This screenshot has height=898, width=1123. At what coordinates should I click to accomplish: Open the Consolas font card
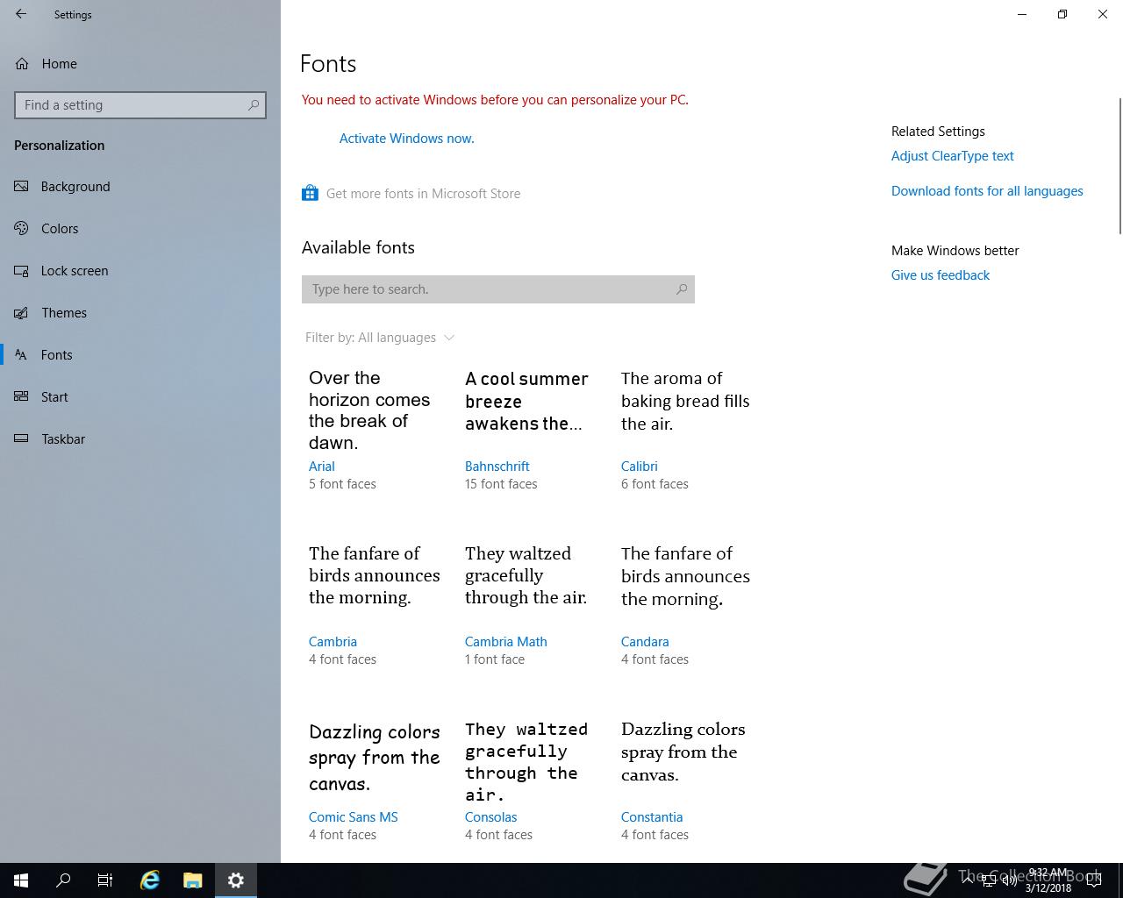pyautogui.click(x=529, y=780)
